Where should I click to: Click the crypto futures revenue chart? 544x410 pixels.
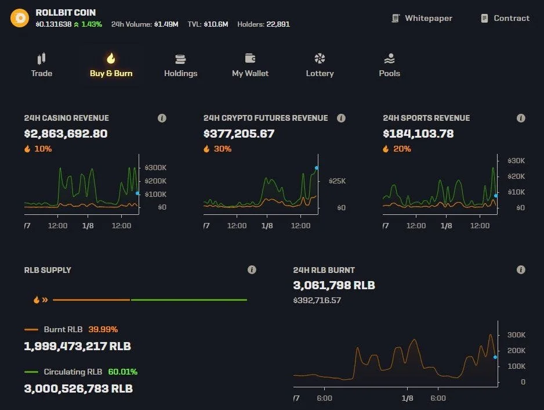(260, 184)
